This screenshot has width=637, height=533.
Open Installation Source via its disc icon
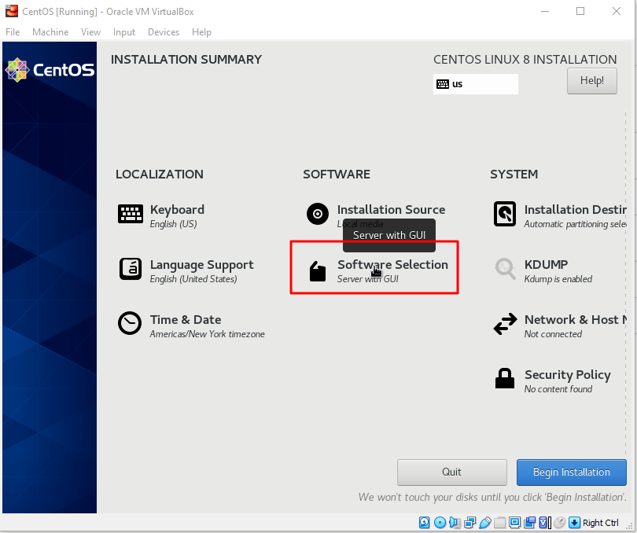(318, 214)
